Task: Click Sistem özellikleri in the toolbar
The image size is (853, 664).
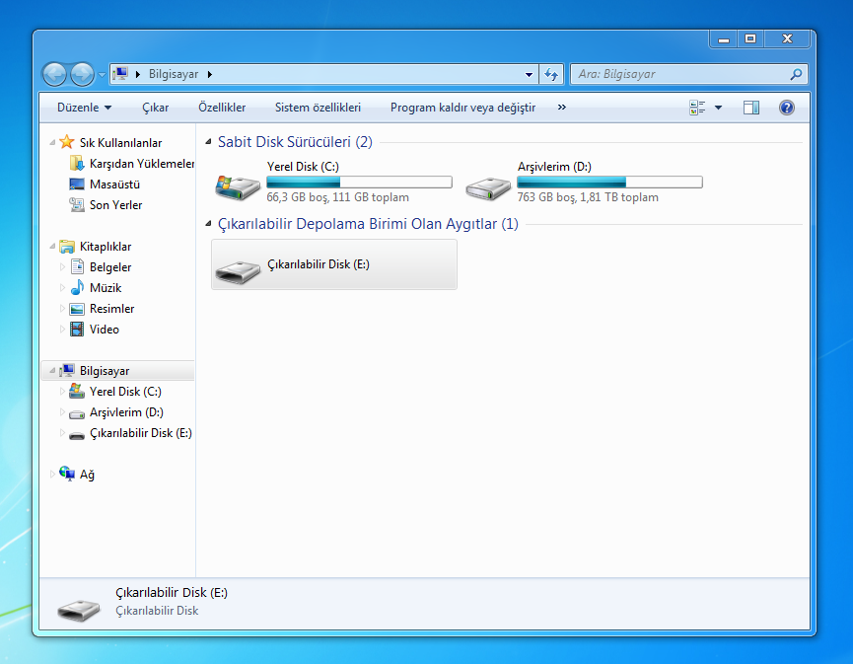Action: 318,108
